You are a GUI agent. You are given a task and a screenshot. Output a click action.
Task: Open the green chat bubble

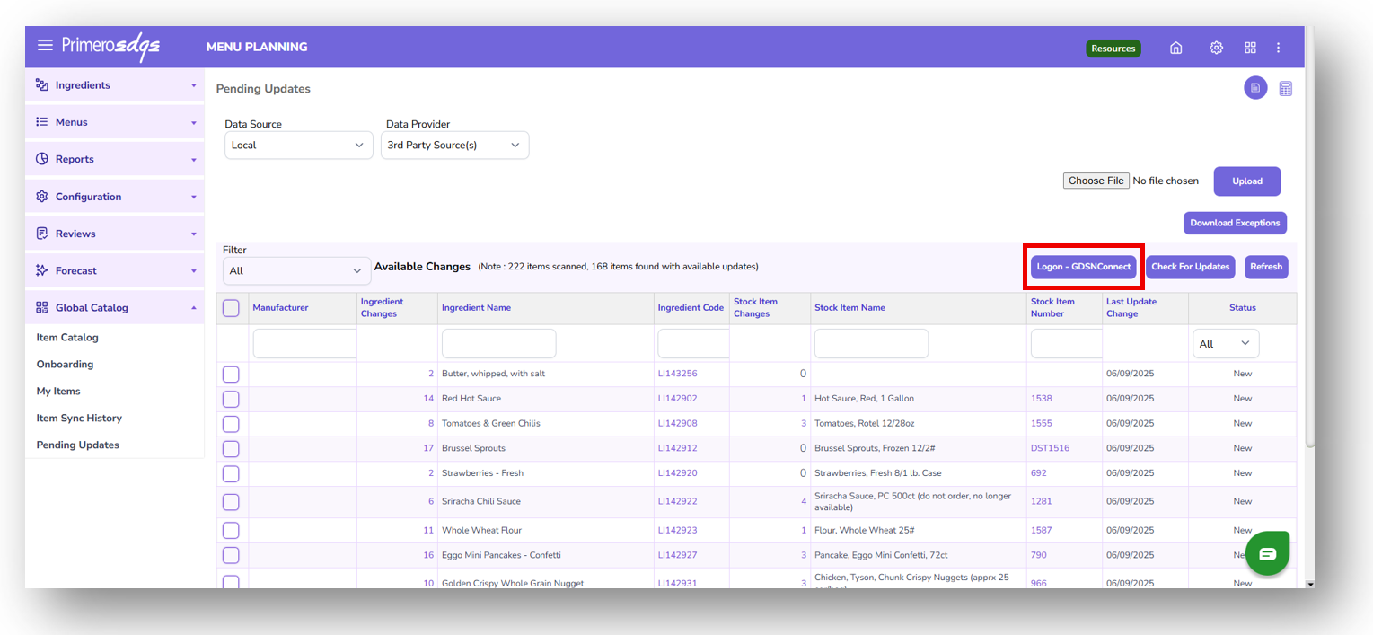(1267, 553)
